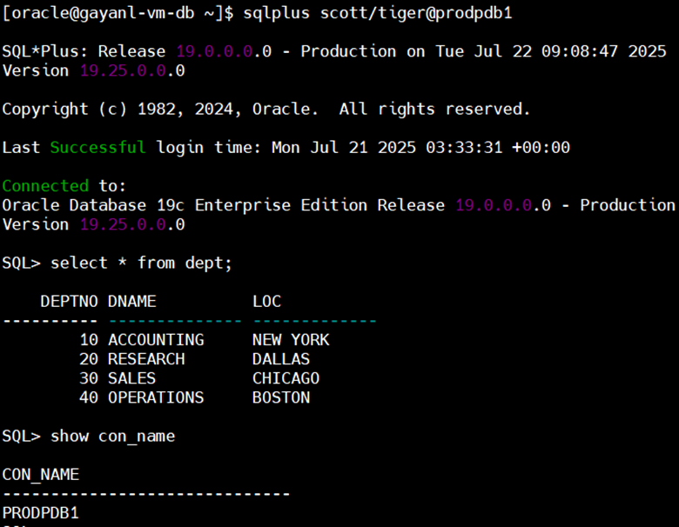Click the 'DEPTNO' column header
Viewport: 679px width, 527px height.
pyautogui.click(x=70, y=302)
